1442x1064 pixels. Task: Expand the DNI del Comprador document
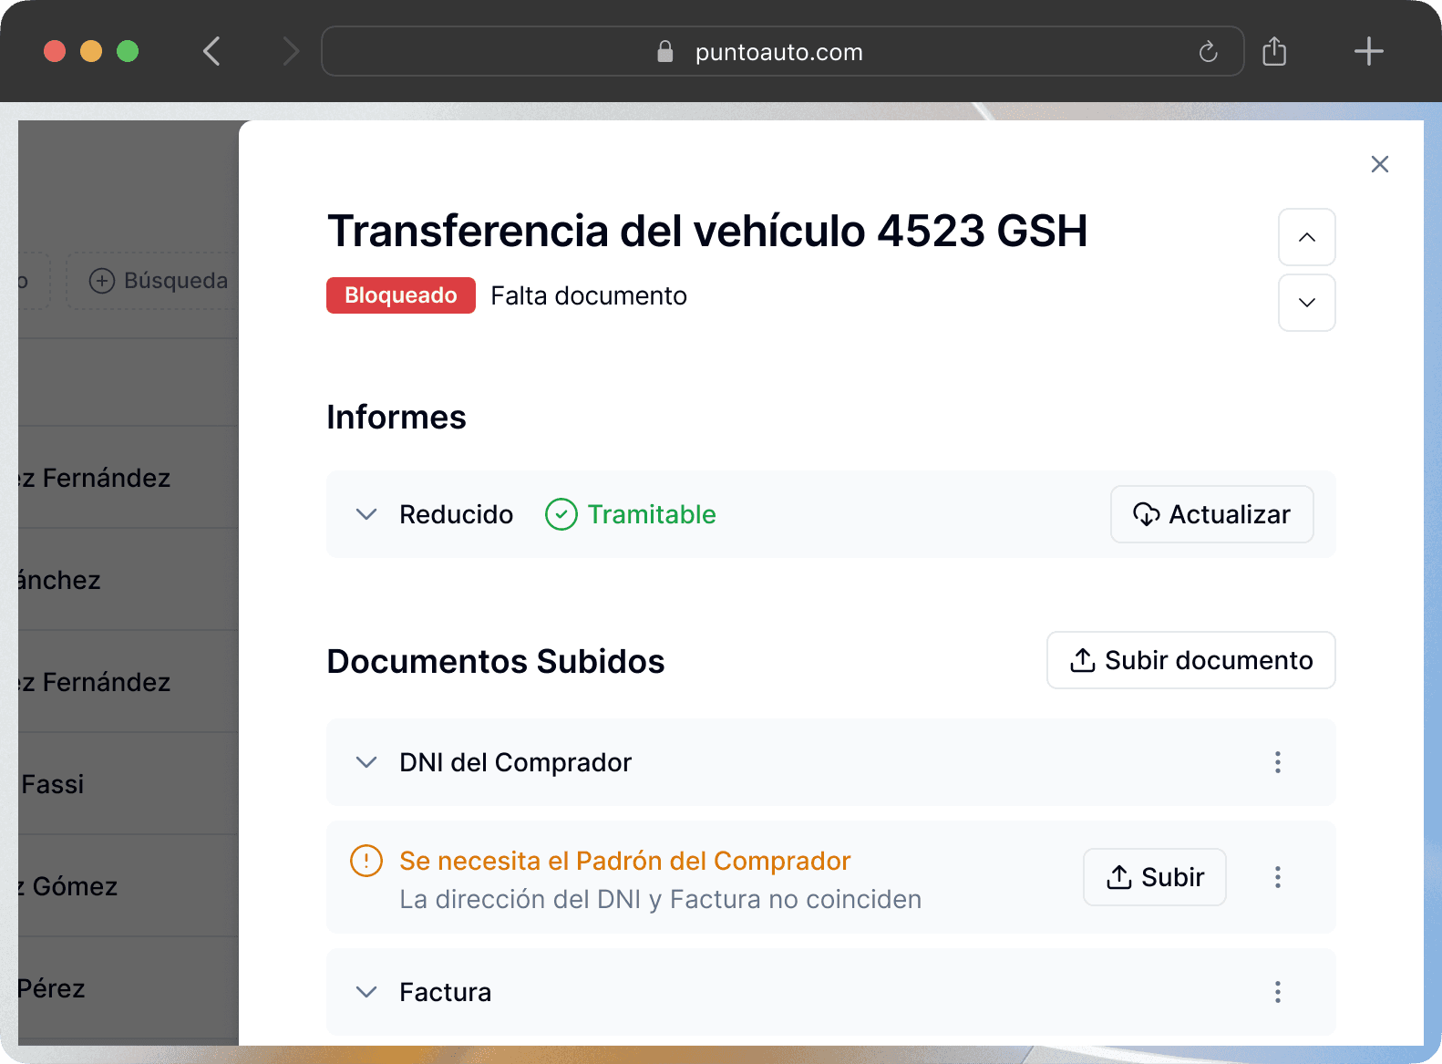pos(366,762)
